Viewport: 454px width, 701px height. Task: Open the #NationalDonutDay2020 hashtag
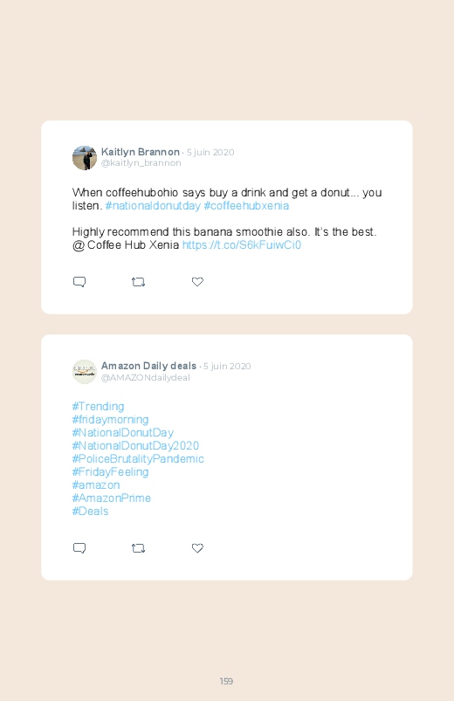click(135, 446)
